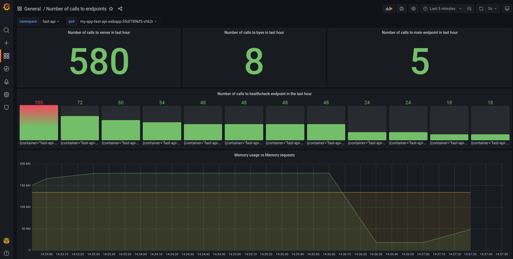Screen dimensions: 513x259
Task: Open dashboard settings with the gear icon
Action: coord(413,8)
